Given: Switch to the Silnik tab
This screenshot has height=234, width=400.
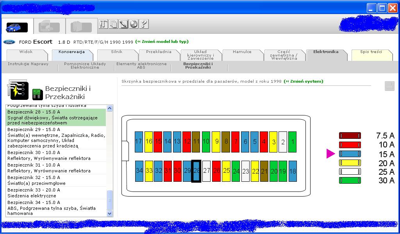Looking at the screenshot, I should click(117, 52).
